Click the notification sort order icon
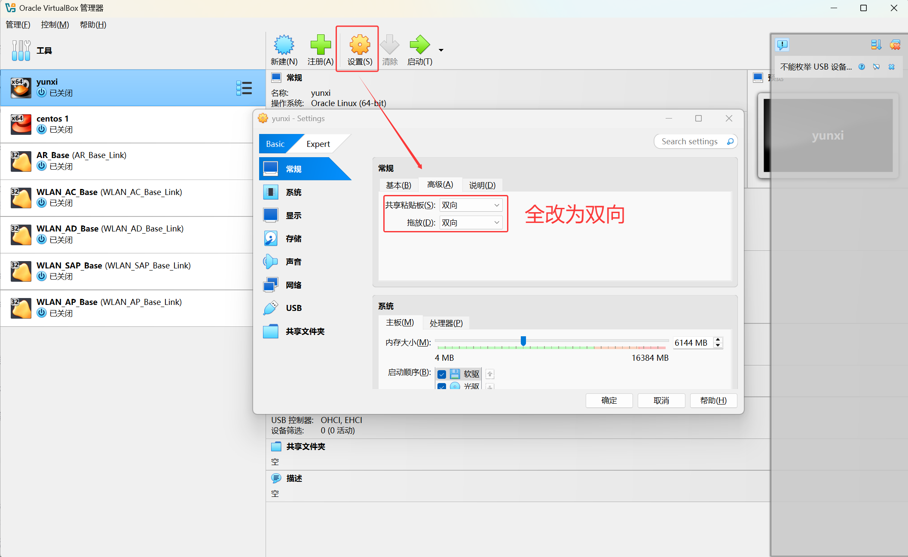 click(x=876, y=45)
